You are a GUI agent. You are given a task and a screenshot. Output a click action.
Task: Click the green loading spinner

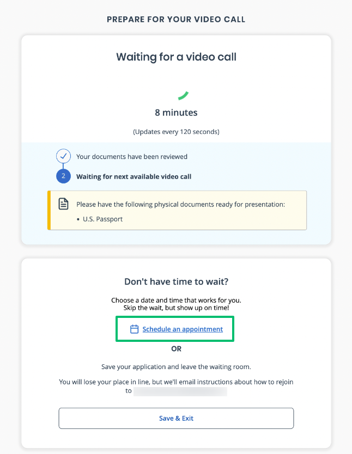[x=183, y=96]
